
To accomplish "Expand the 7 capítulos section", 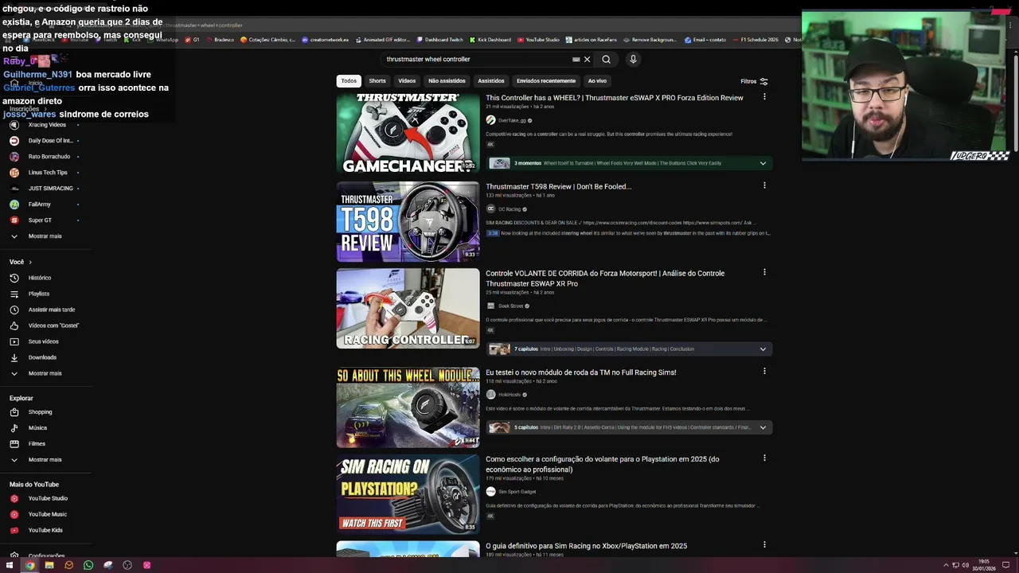I will pos(763,349).
